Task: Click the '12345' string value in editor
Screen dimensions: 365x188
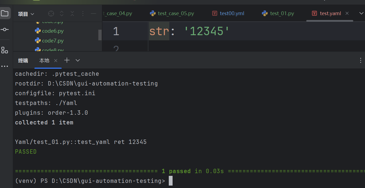Action: (207, 31)
